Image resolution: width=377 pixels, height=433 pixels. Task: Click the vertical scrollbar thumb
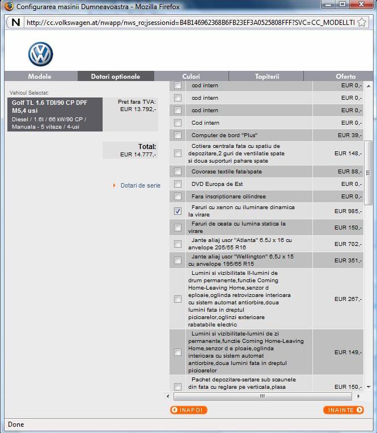[368, 173]
